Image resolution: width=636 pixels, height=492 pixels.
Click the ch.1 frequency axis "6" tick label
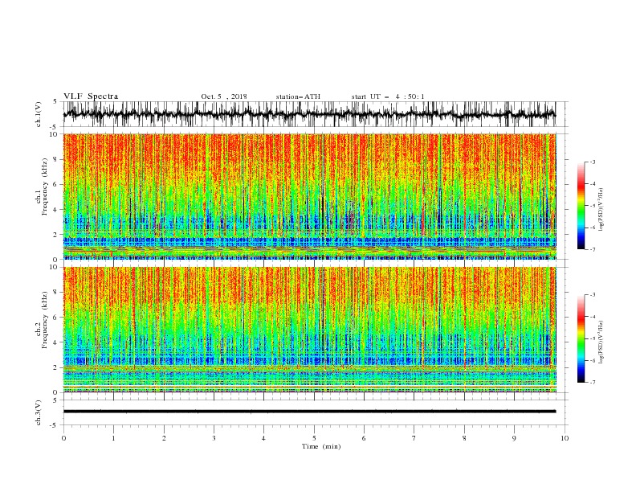pyautogui.click(x=56, y=185)
